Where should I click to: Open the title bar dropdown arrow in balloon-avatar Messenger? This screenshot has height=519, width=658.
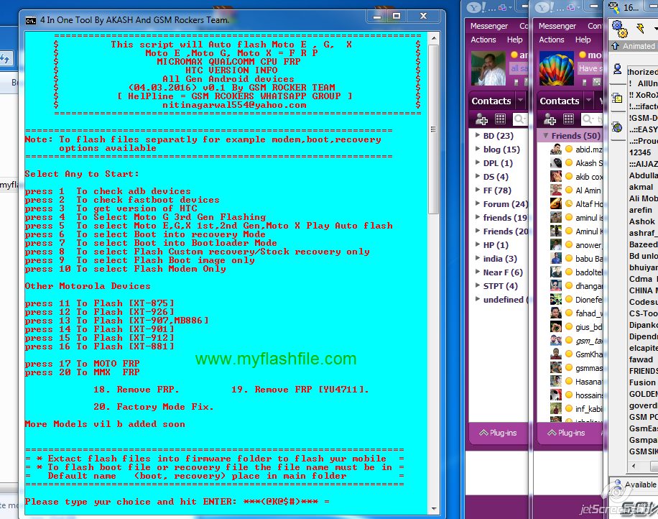578,8
